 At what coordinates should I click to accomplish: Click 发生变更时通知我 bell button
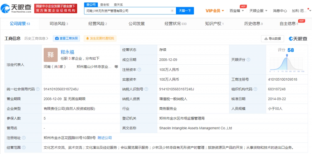coord(100,38)
